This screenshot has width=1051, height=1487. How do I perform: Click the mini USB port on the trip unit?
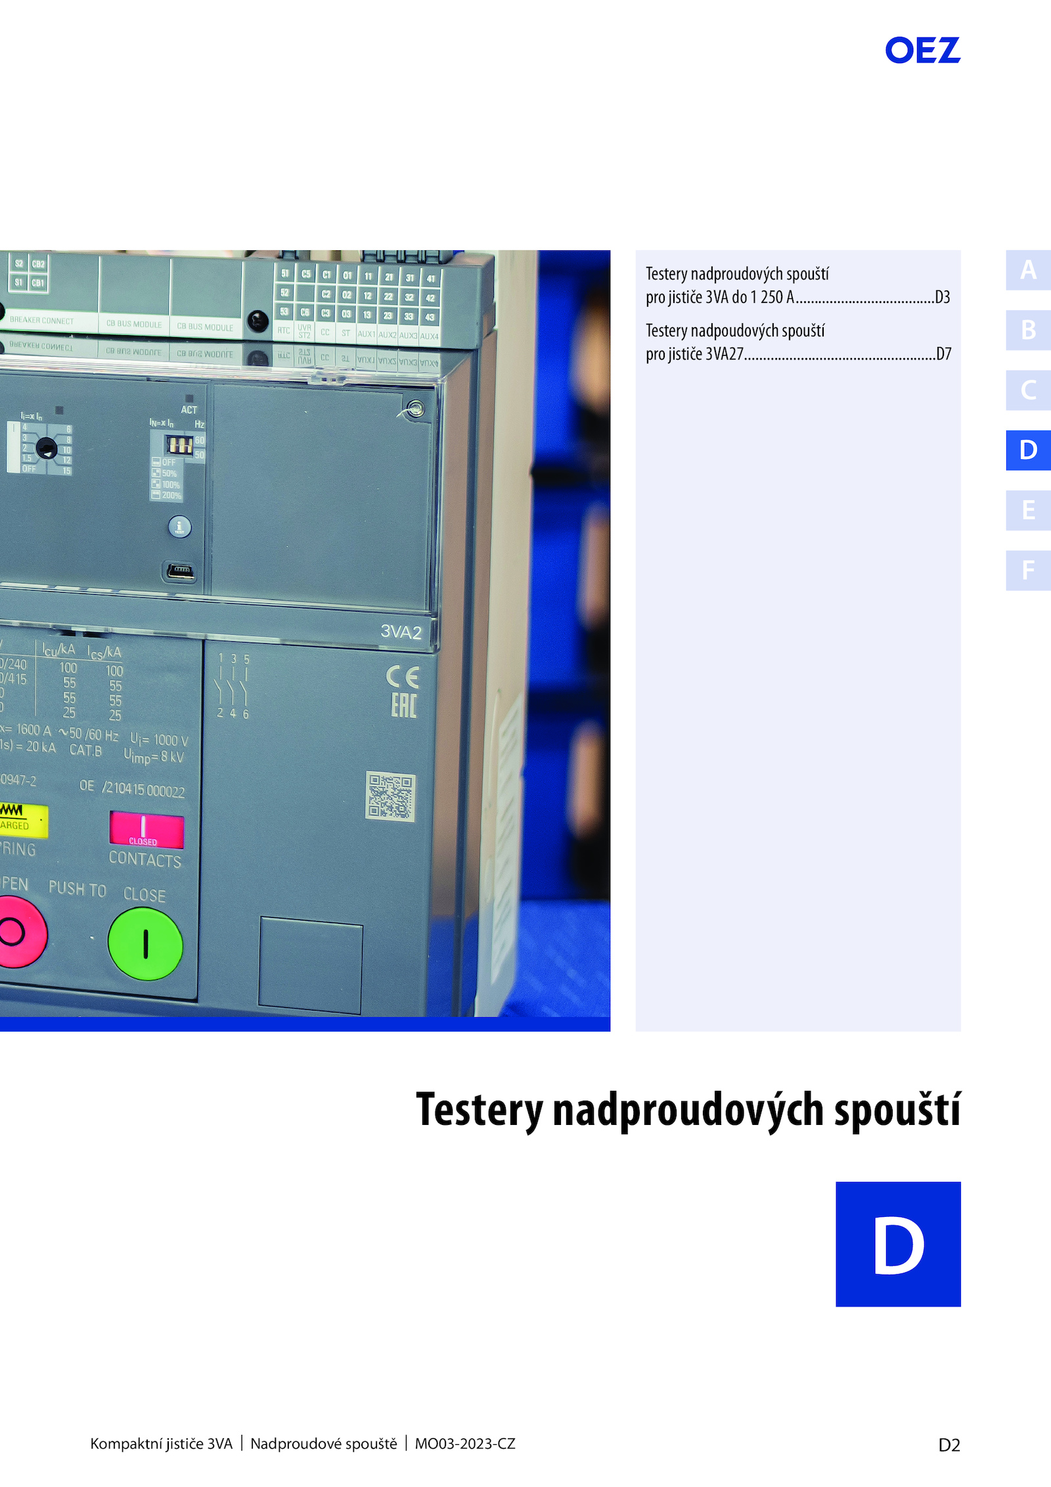click(179, 571)
